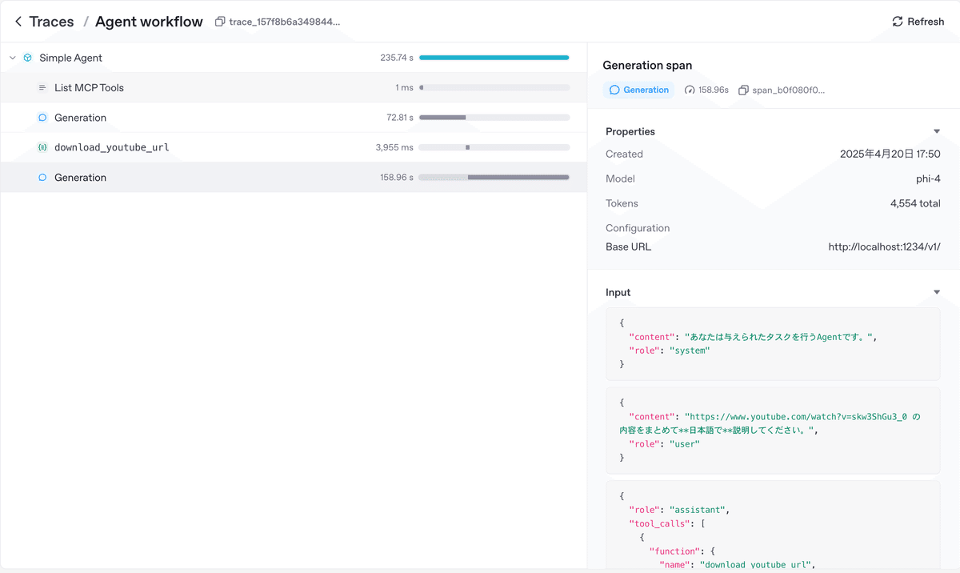The image size is (960, 573).
Task: Open the Traces breadcrumb
Action: [51, 22]
